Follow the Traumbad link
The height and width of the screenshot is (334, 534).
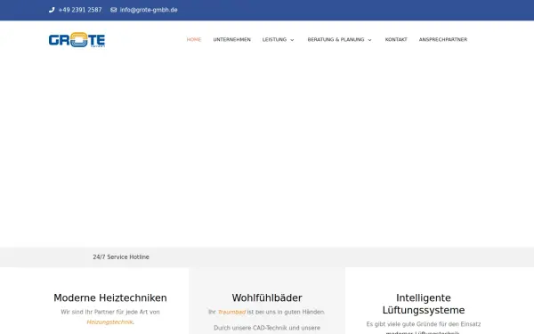pyautogui.click(x=231, y=312)
